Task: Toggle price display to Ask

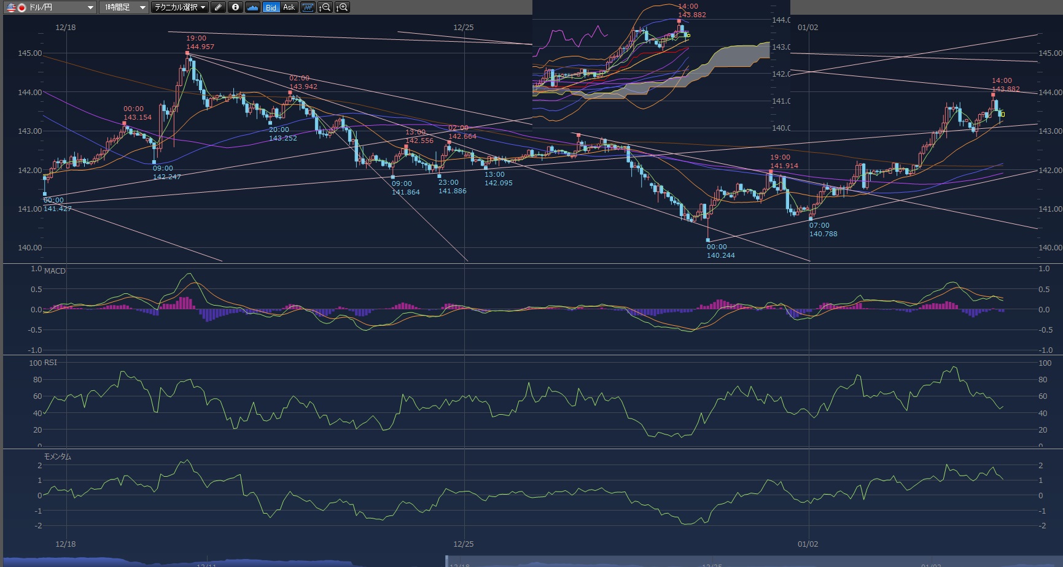Action: (289, 7)
